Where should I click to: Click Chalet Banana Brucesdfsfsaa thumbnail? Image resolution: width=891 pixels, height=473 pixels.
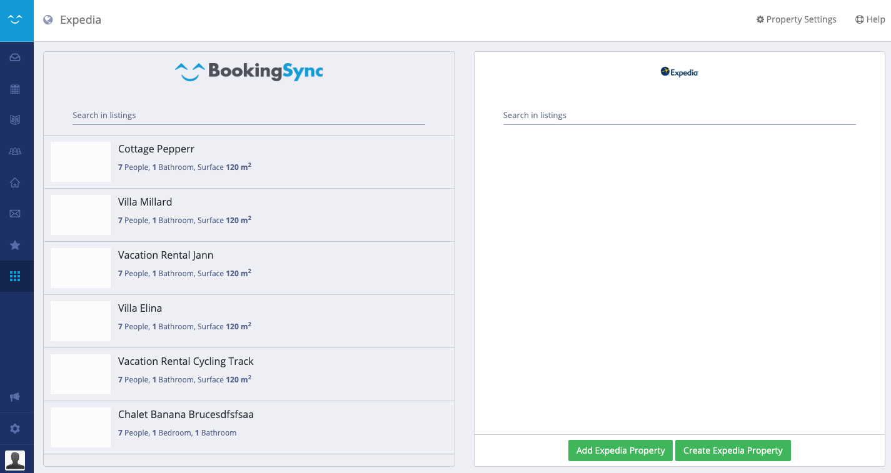click(81, 427)
